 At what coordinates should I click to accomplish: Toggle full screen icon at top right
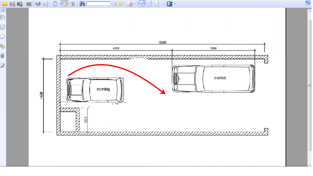(x=308, y=3)
